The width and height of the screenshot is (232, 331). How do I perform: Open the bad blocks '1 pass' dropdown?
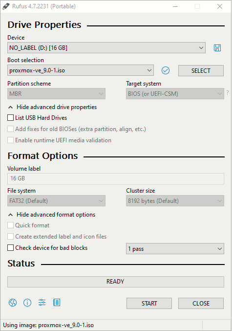pyautogui.click(x=175, y=249)
